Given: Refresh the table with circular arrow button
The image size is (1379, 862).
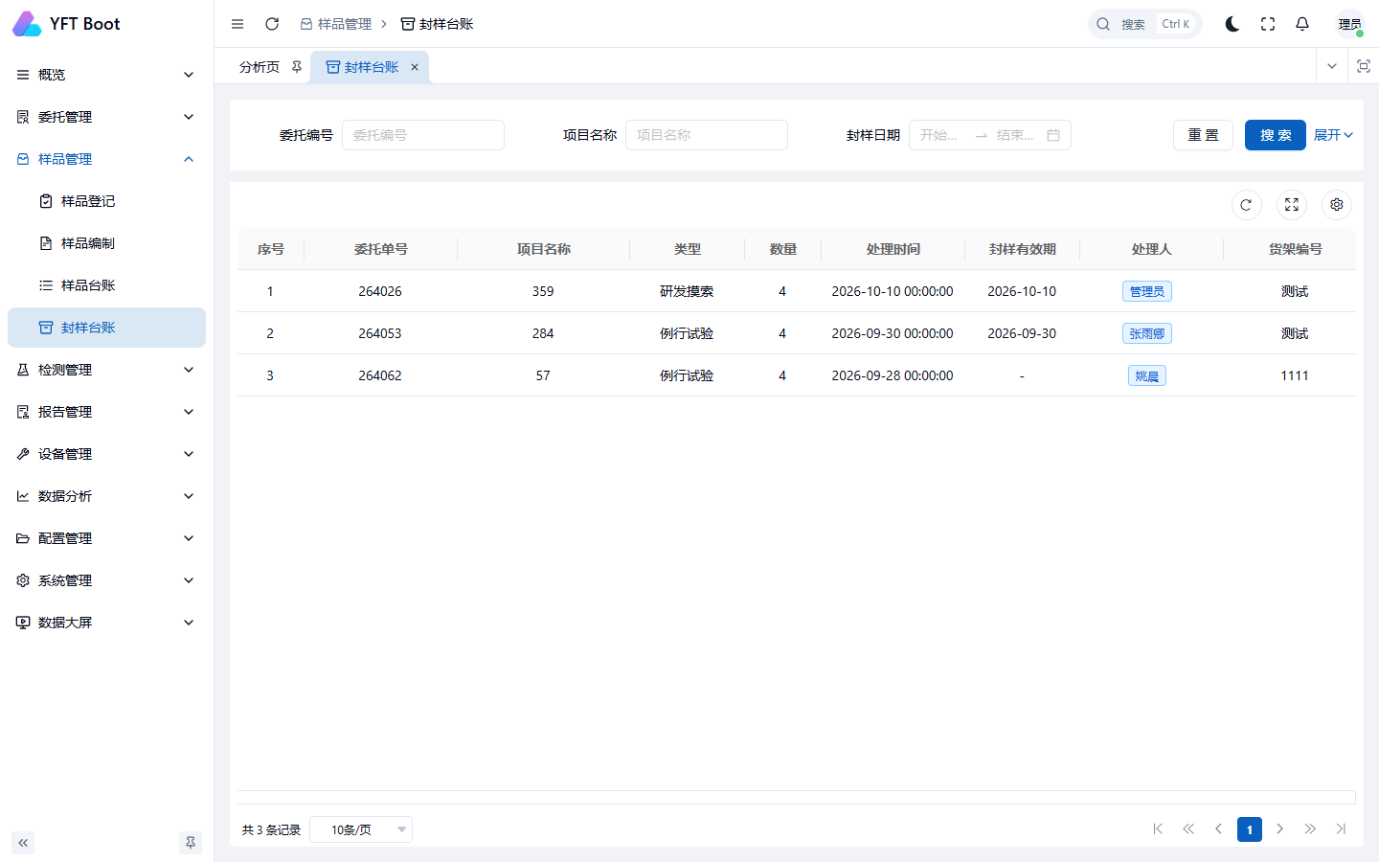Looking at the screenshot, I should click(x=1246, y=205).
